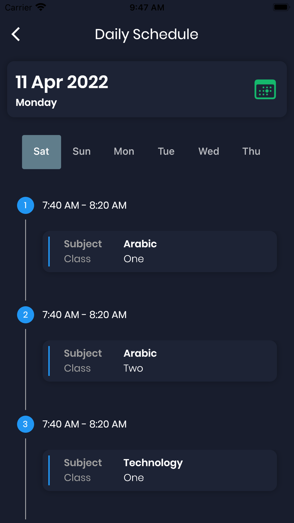
Task: Tap the third period time range label
Action: pyautogui.click(x=84, y=424)
